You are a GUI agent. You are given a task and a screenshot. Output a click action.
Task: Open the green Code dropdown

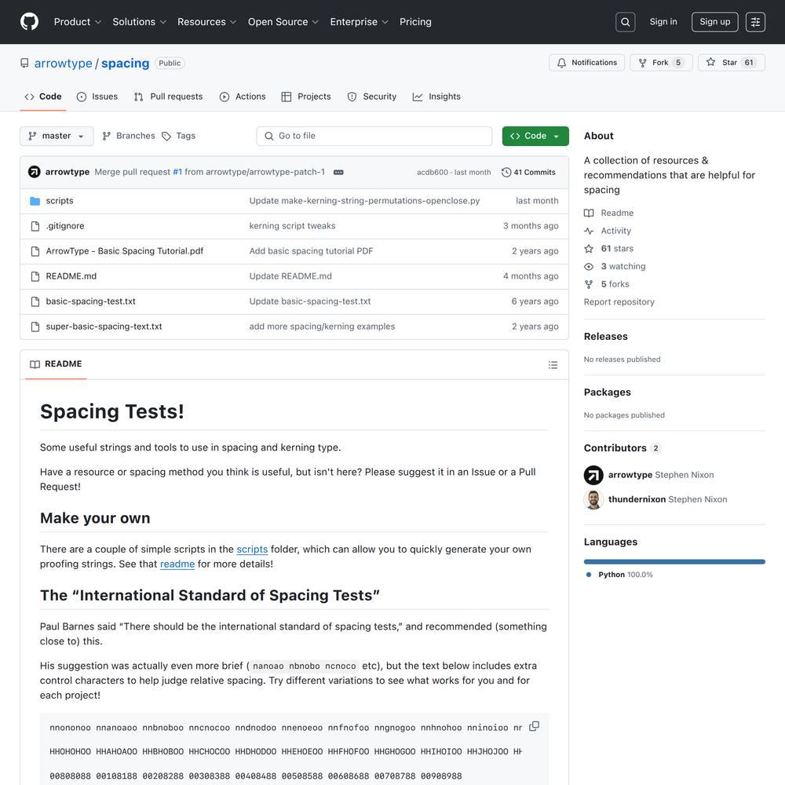pos(535,136)
